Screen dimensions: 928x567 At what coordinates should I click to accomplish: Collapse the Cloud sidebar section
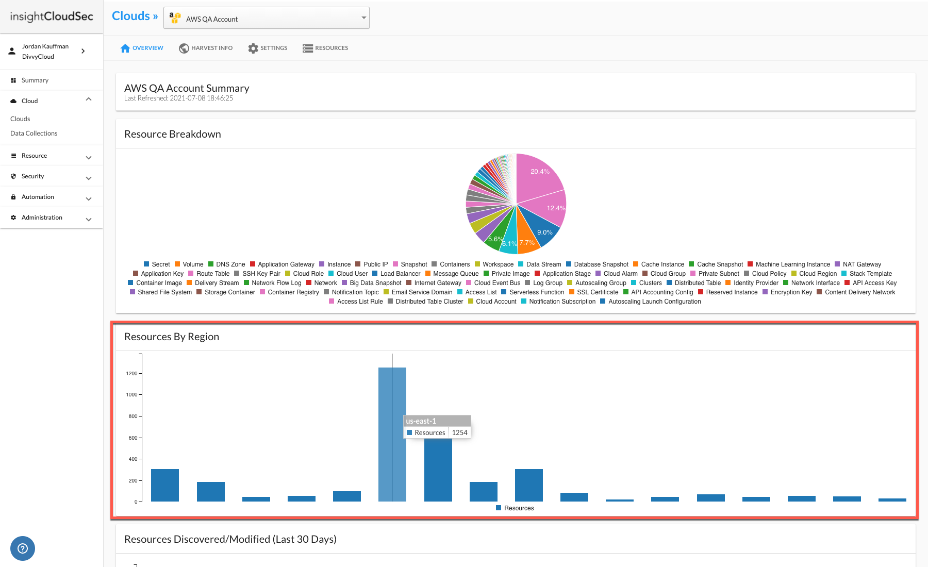(89, 99)
